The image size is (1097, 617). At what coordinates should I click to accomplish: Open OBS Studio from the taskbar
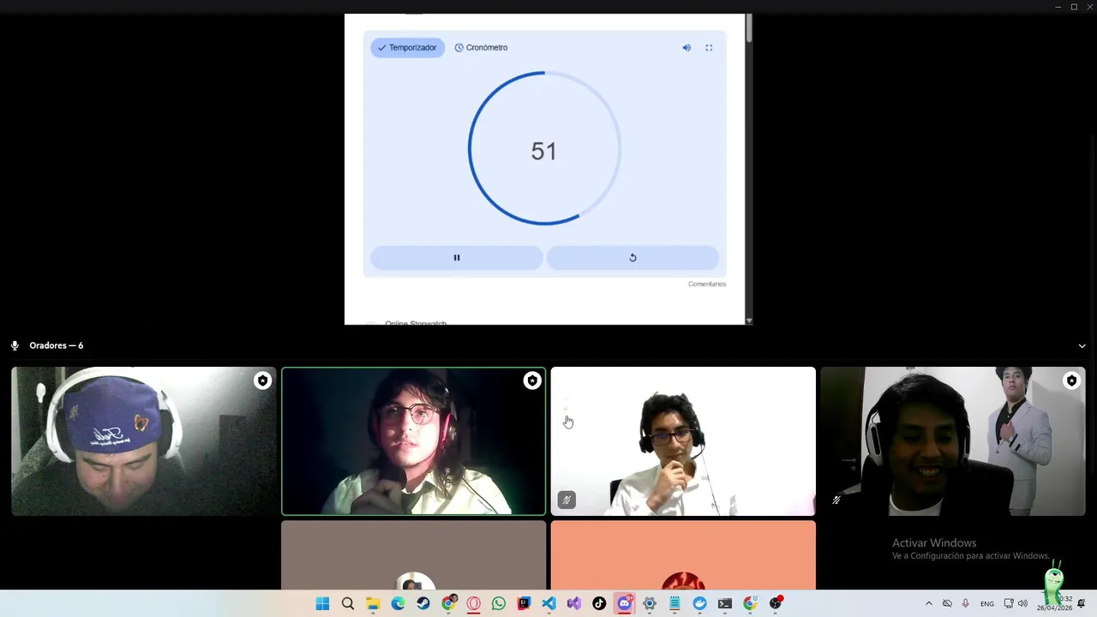tap(776, 603)
